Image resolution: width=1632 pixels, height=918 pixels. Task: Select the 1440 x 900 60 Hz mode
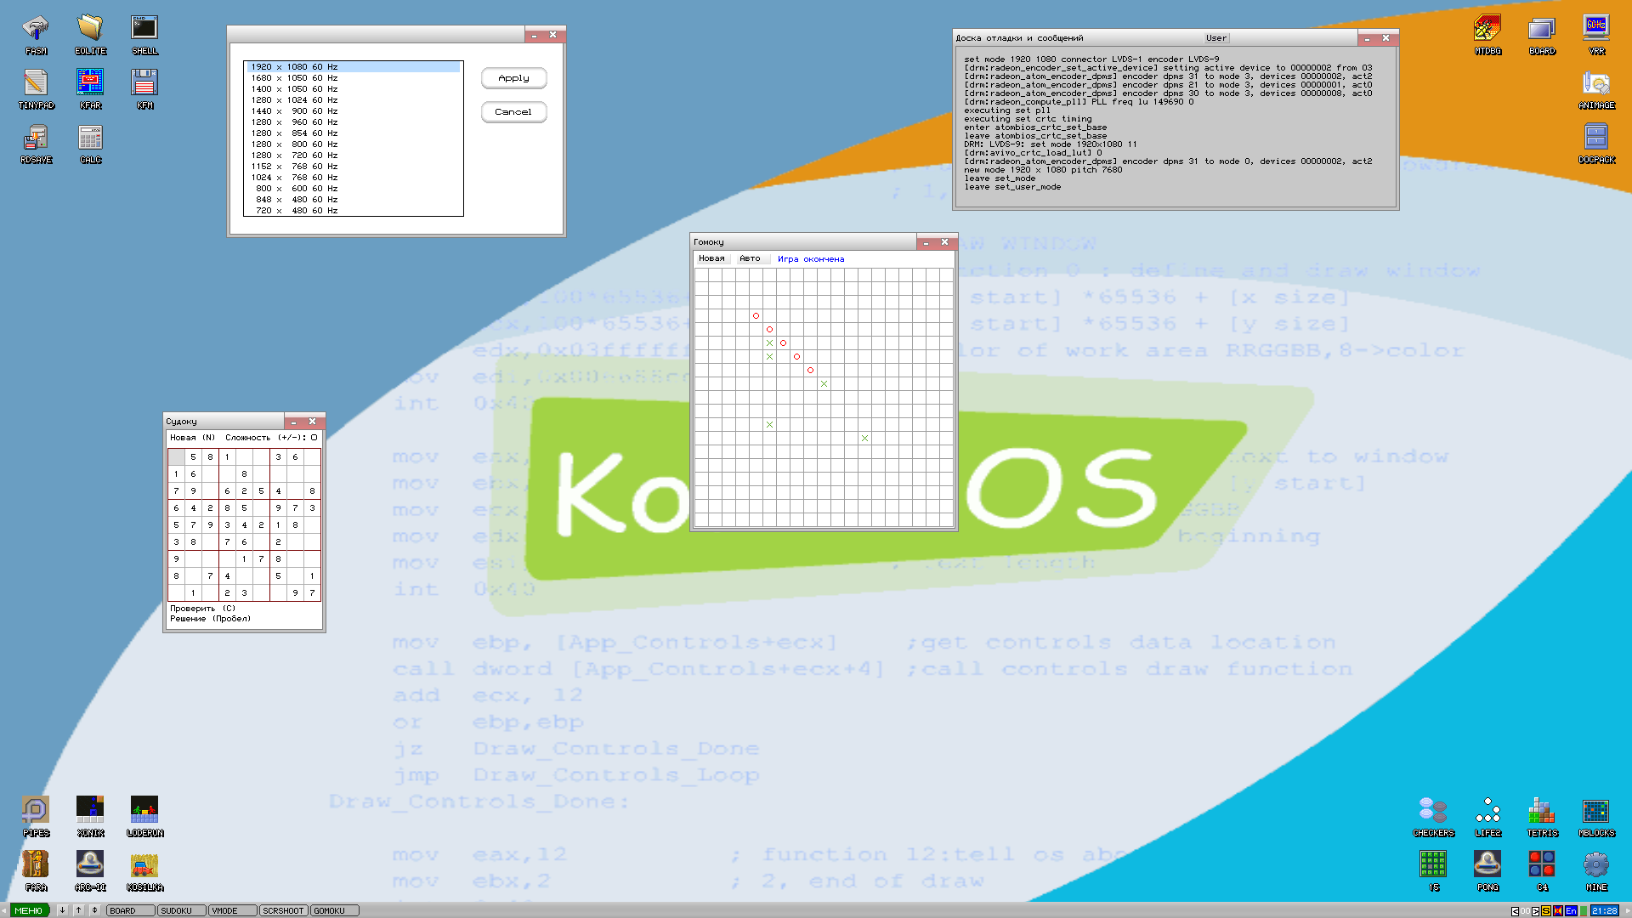[x=353, y=110]
